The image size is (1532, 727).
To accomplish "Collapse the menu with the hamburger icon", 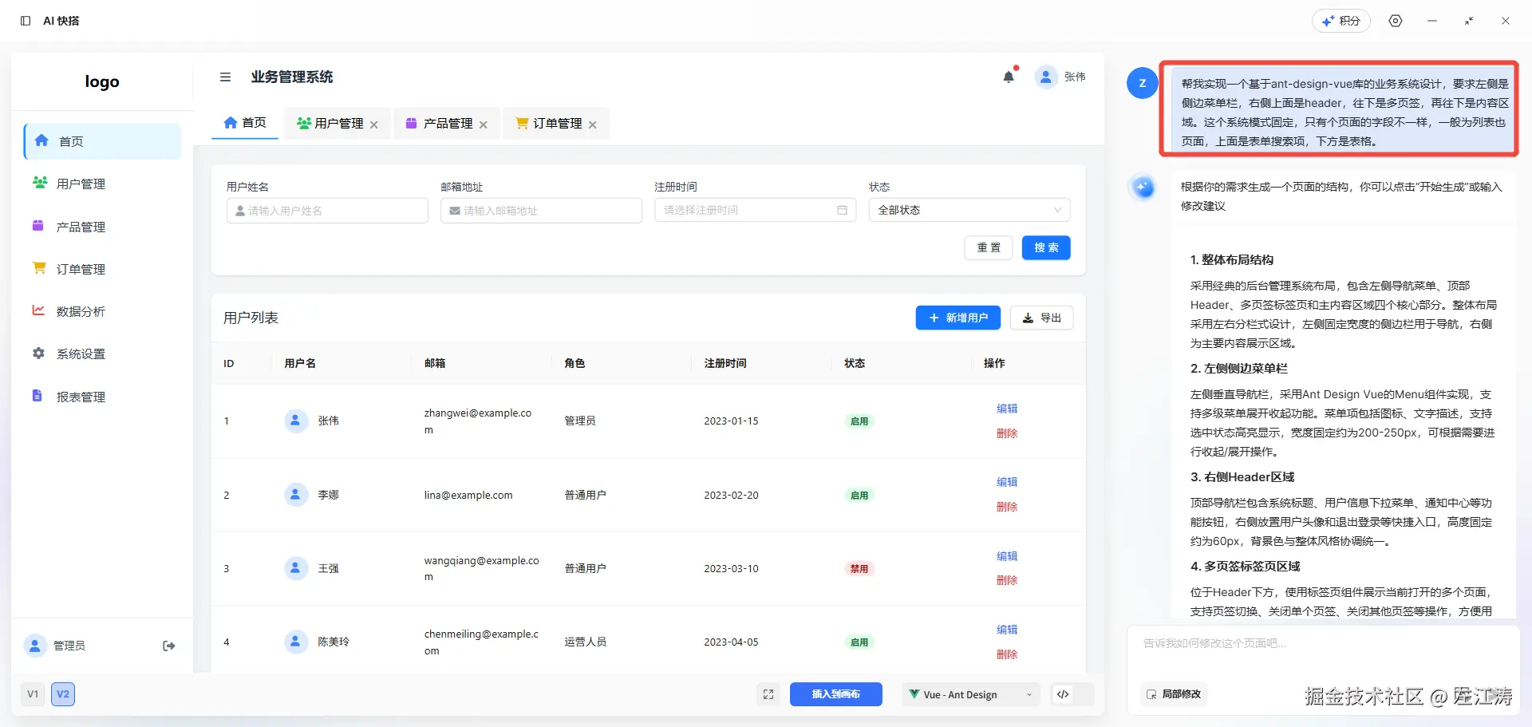I will coord(225,77).
